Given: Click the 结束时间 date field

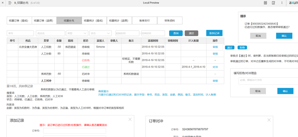Looking at the screenshot, I should tap(153, 33).
